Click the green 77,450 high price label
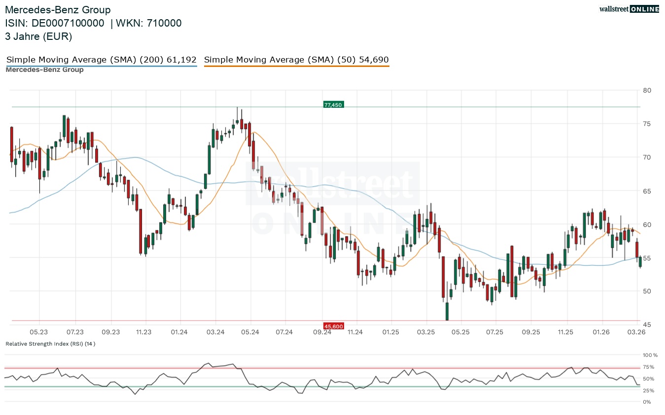The height and width of the screenshot is (415, 665). point(333,105)
